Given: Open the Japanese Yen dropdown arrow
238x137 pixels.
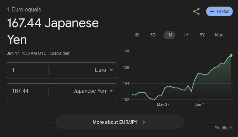Looking at the screenshot, I should pos(111,91).
